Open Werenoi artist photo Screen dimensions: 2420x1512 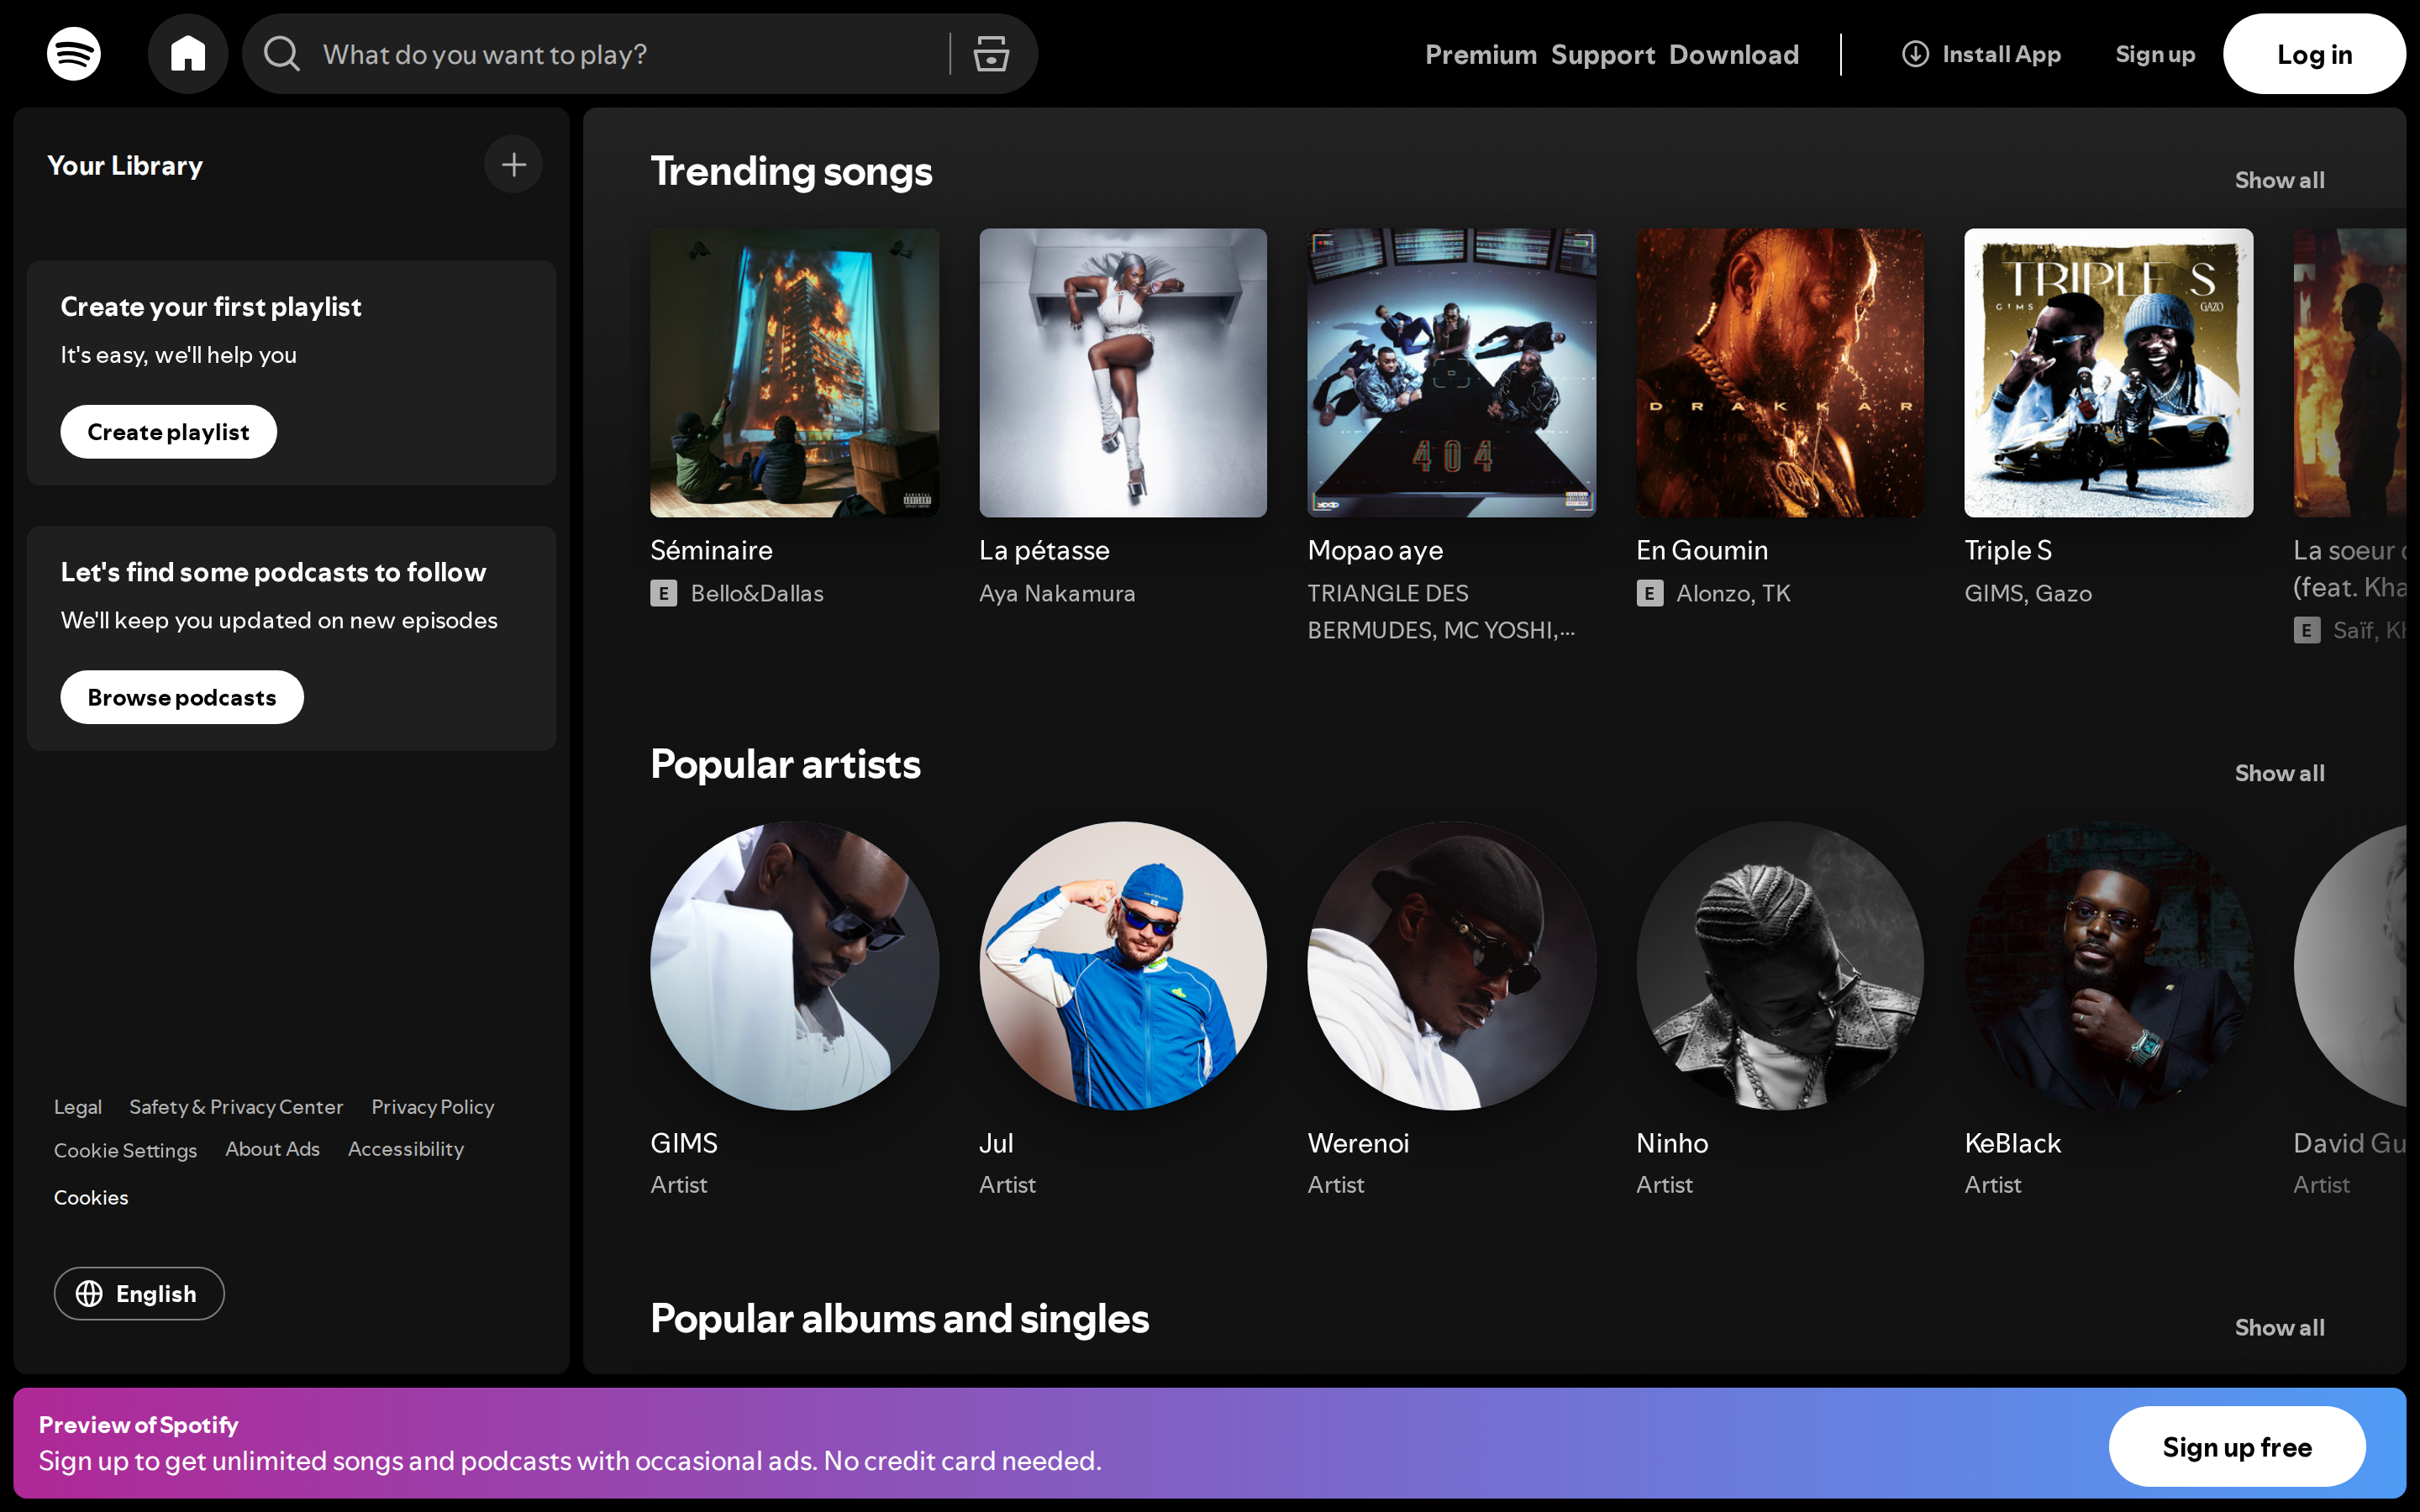1452,966
